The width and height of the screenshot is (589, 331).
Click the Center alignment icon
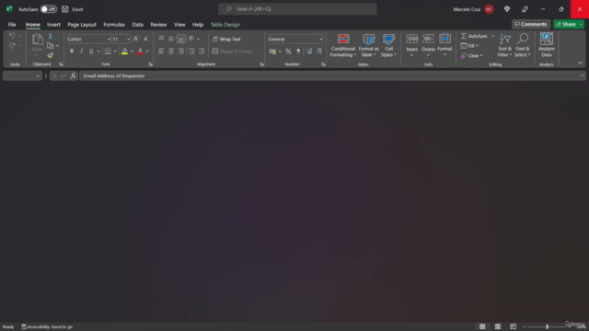[171, 51]
